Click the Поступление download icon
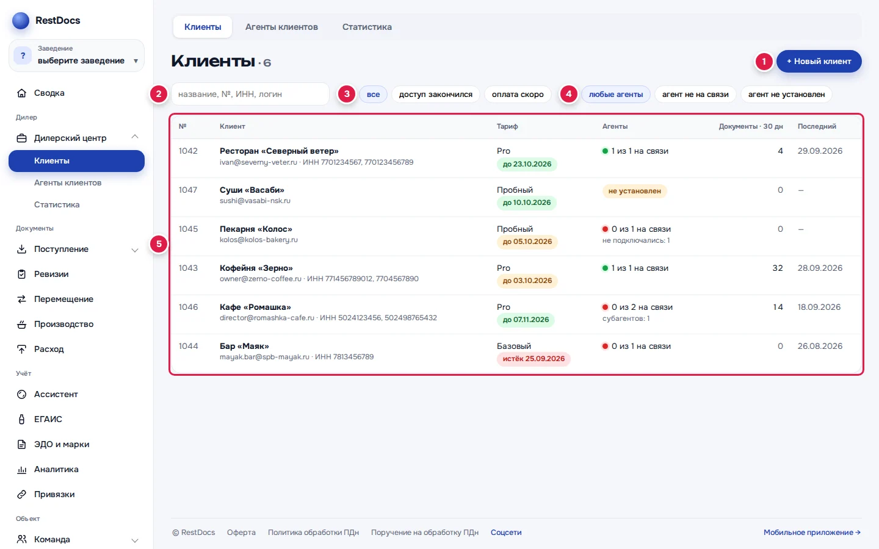The height and width of the screenshot is (549, 879). pos(22,249)
